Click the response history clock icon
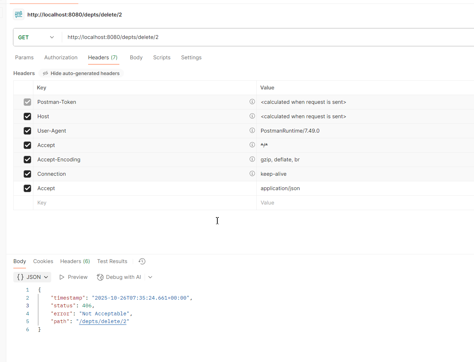 [x=142, y=261]
